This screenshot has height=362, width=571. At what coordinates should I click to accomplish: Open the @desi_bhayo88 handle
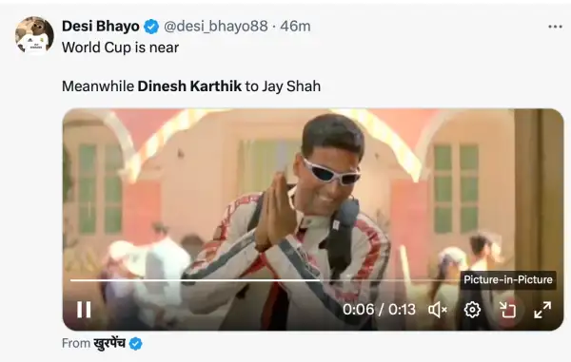coord(216,27)
